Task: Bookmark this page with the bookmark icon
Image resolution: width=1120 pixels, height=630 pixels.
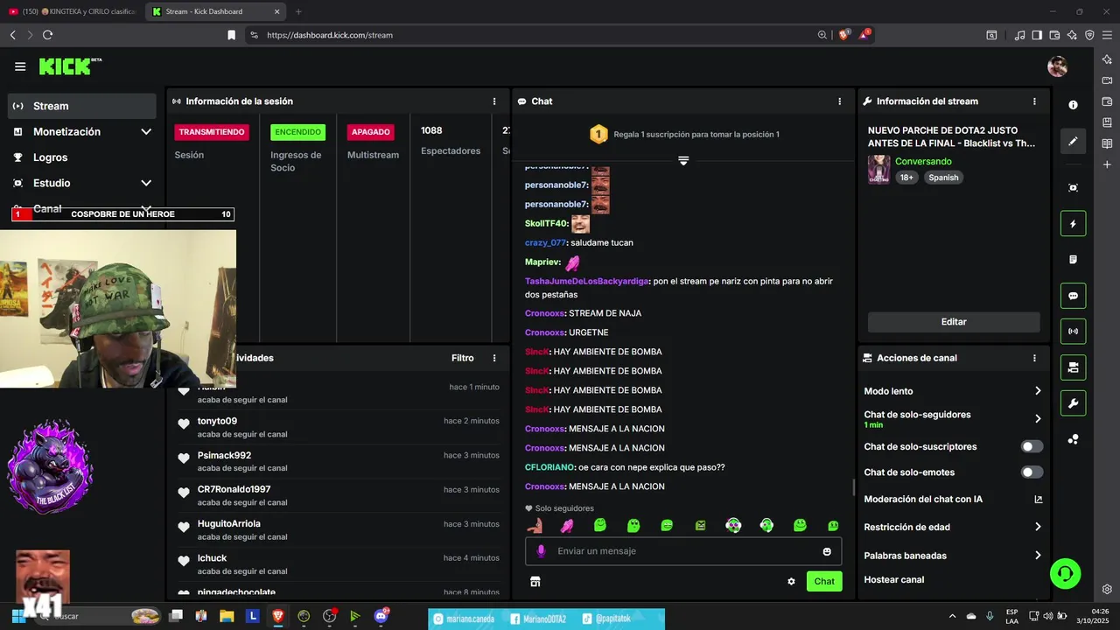Action: pos(231,35)
